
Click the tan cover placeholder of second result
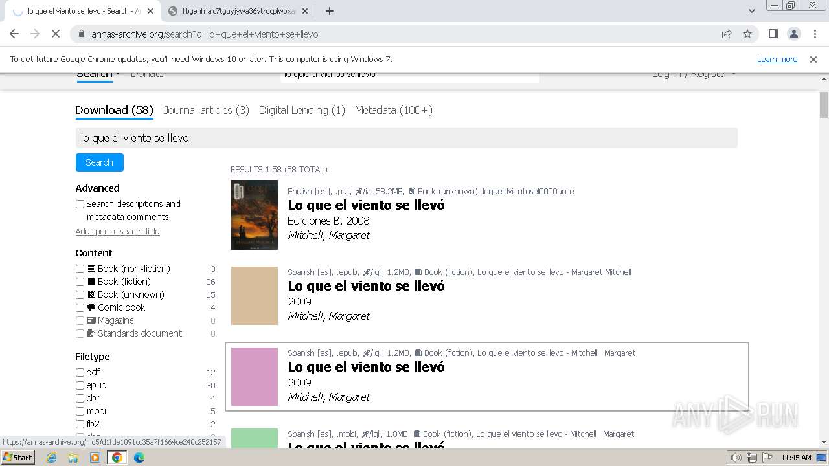[x=255, y=296]
